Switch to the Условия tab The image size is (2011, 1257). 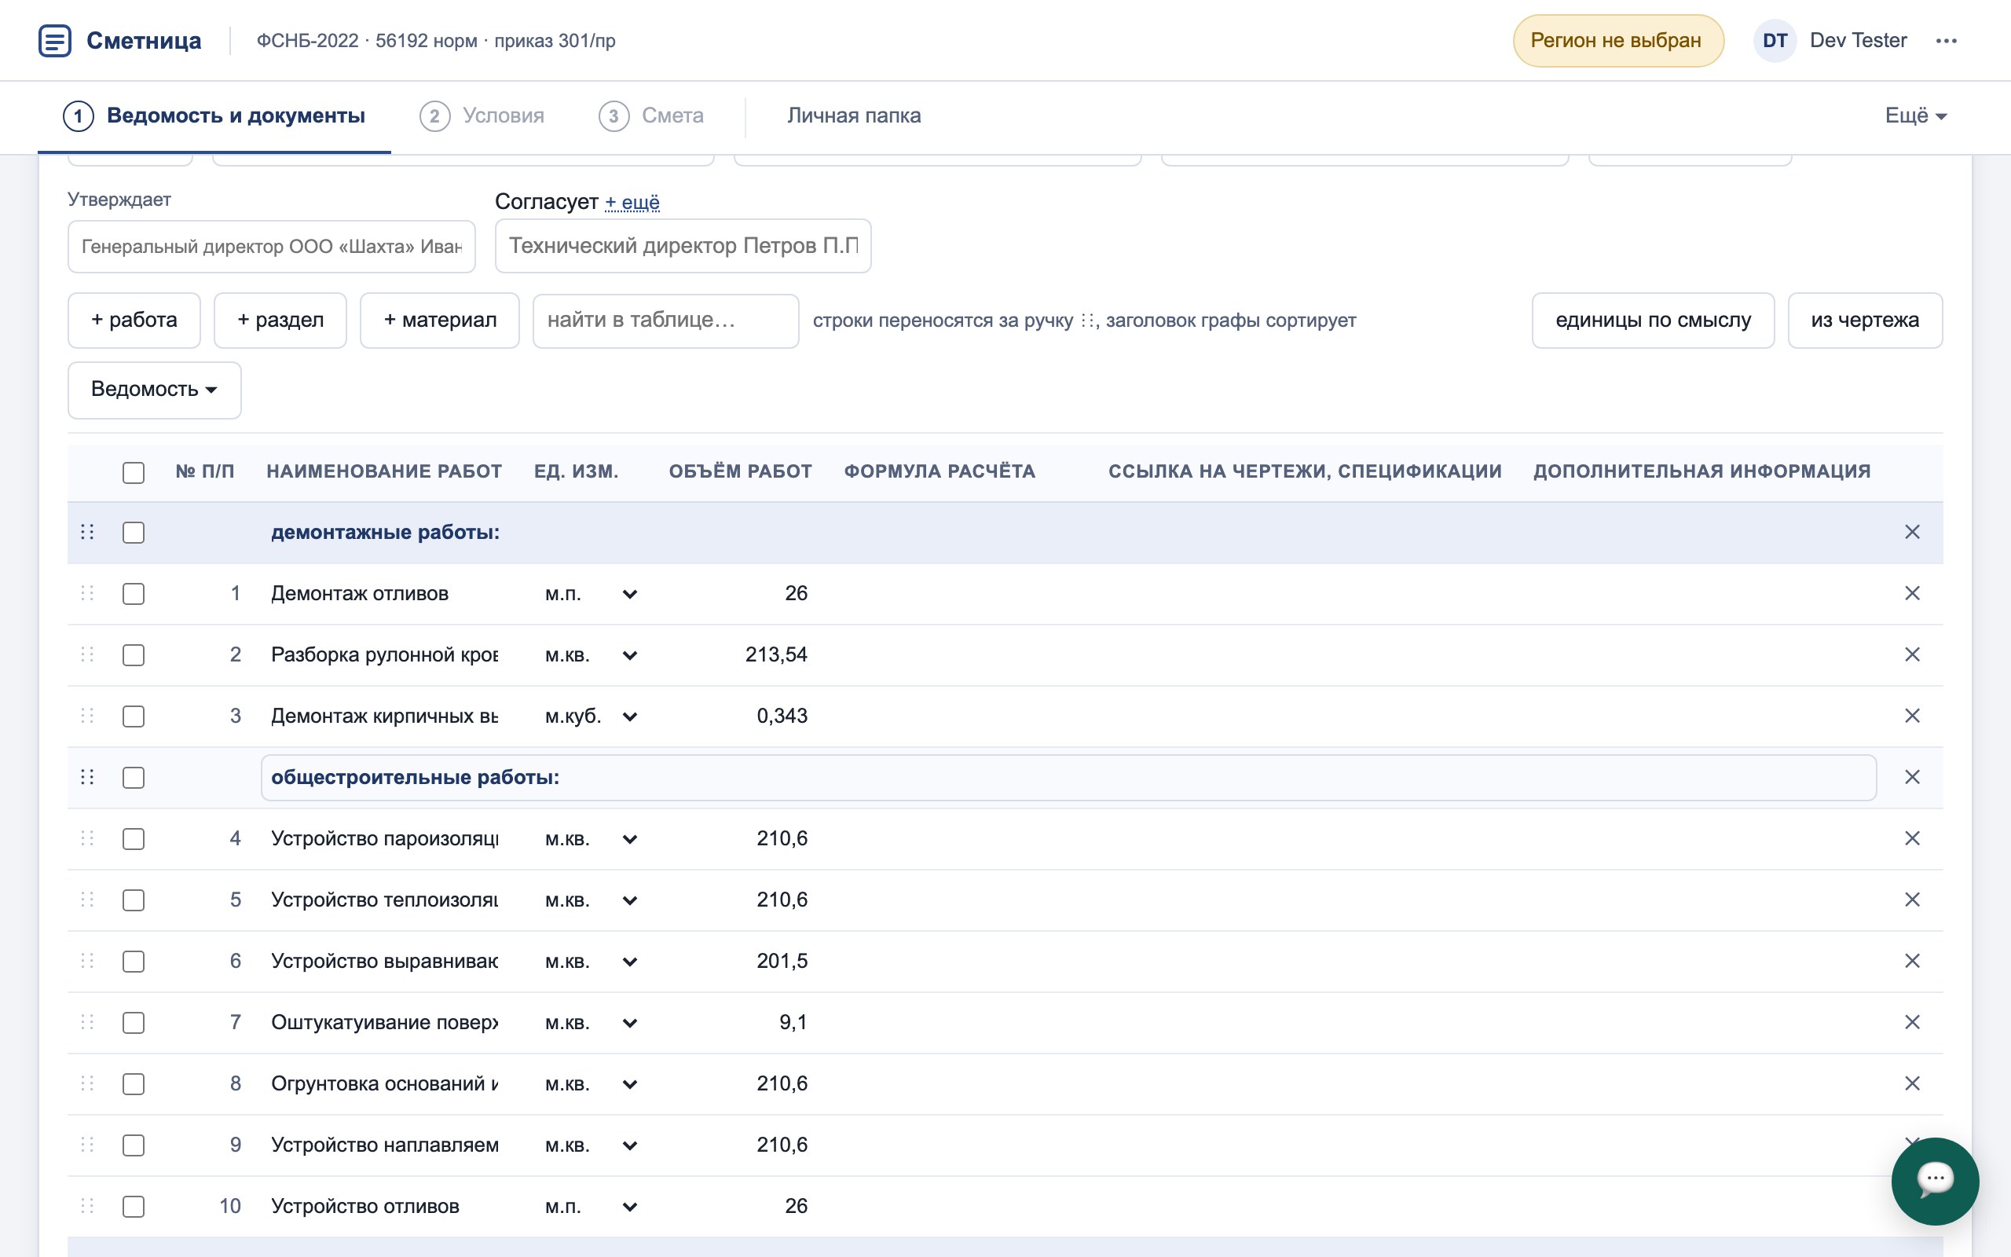482,115
